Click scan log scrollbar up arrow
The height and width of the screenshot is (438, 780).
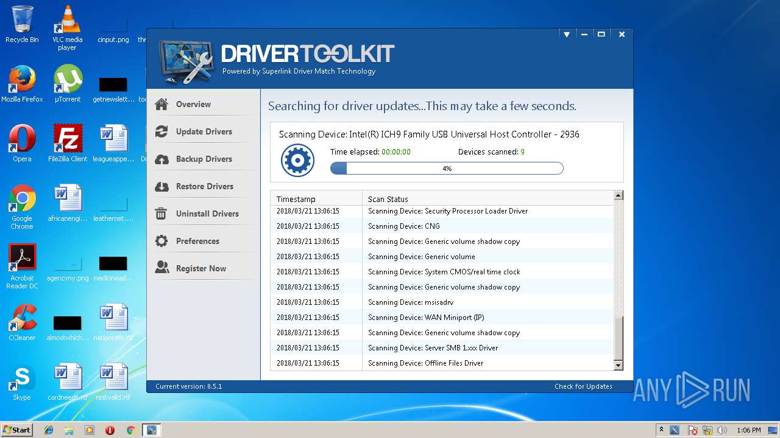[x=619, y=195]
